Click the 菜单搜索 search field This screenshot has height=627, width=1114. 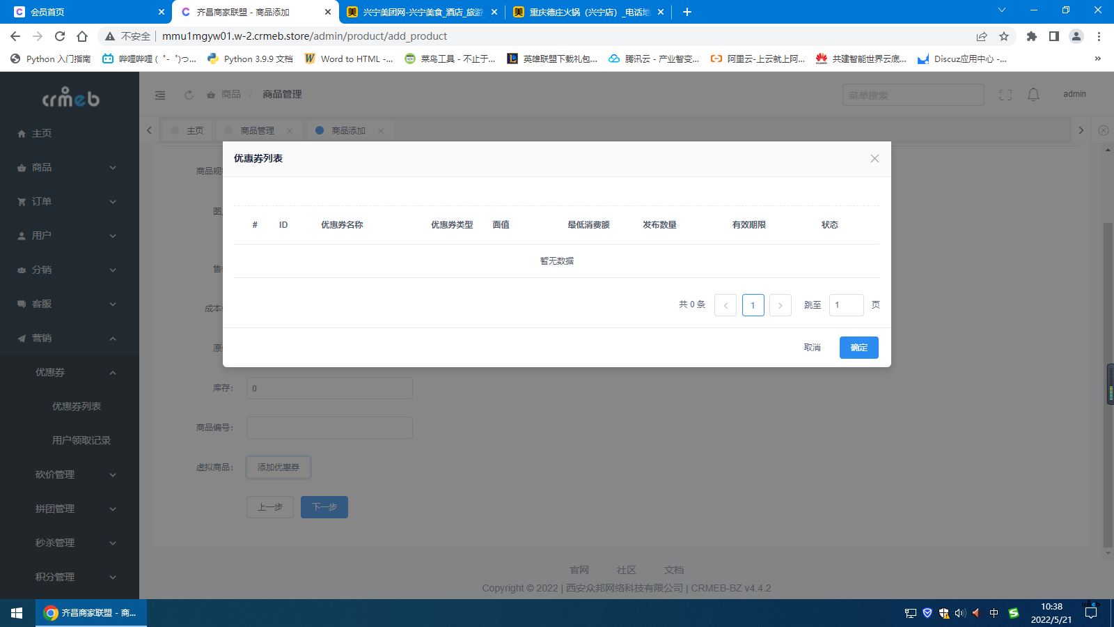pos(913,95)
